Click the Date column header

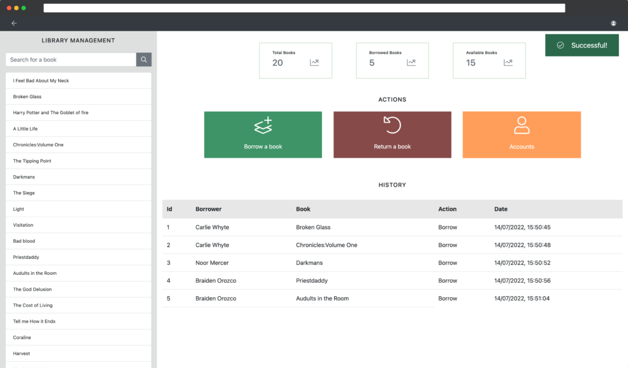point(501,209)
